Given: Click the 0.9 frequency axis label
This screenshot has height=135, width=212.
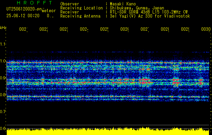Looking at the screenshot, I should (x=3, y=78).
